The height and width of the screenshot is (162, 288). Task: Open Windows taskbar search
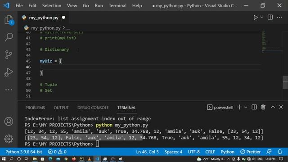click(11, 159)
